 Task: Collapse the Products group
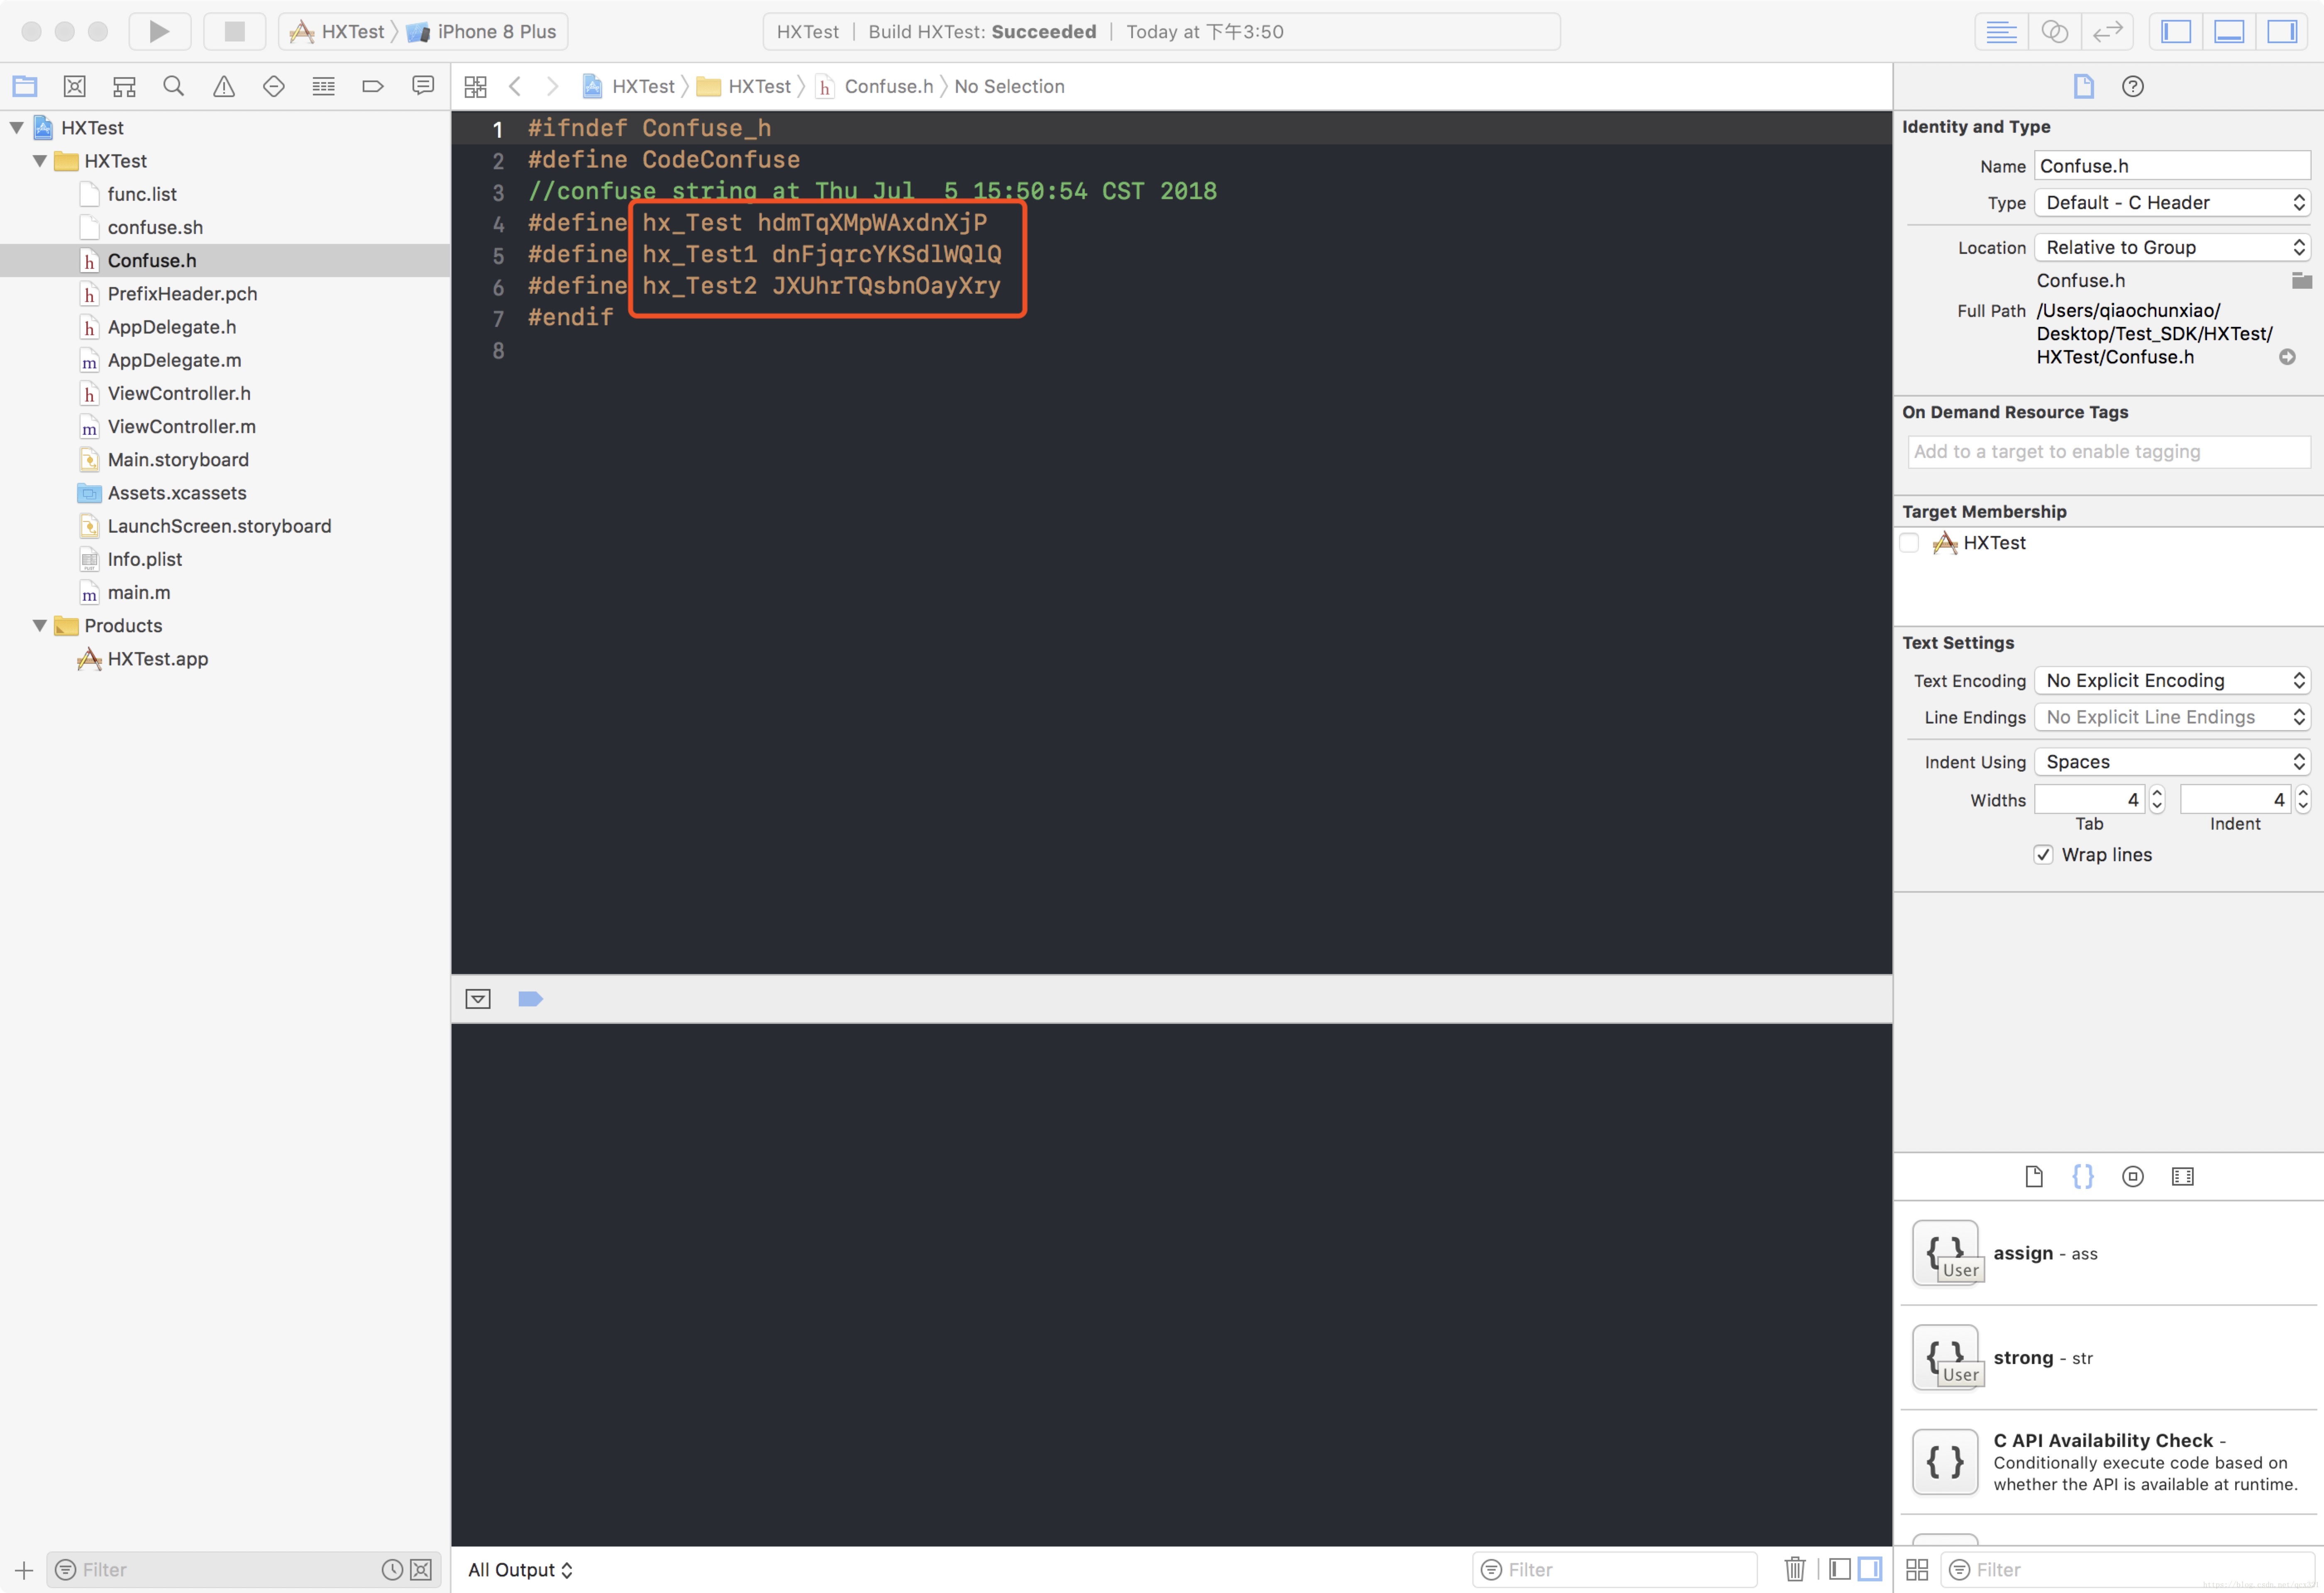40,625
